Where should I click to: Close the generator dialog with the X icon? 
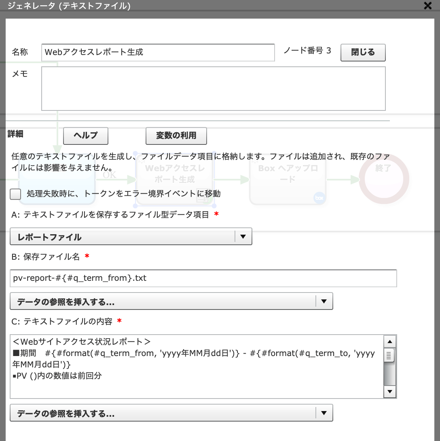click(427, 5)
